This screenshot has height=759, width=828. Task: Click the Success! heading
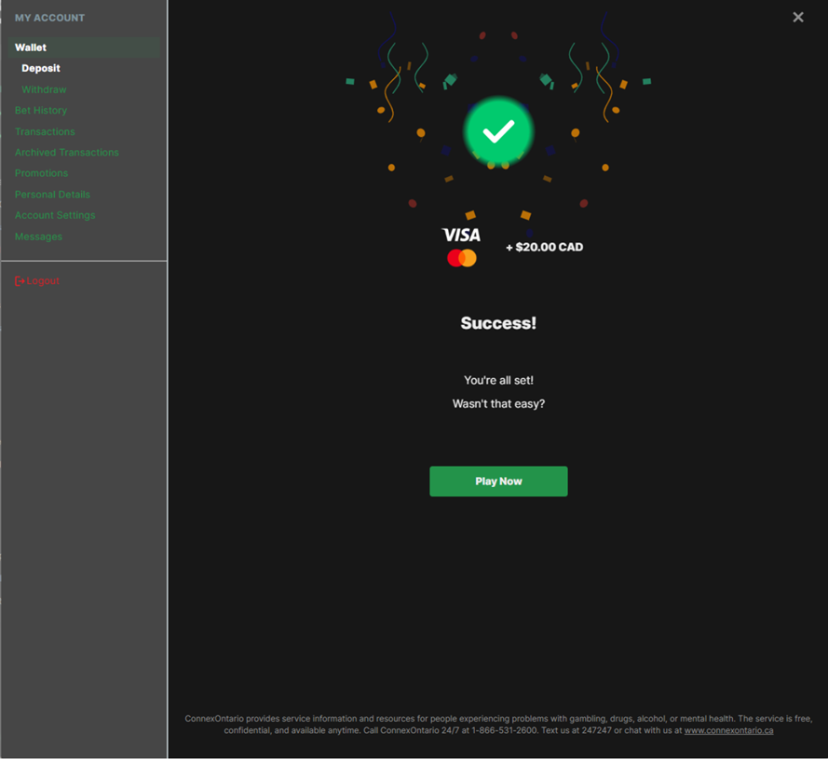click(x=498, y=323)
